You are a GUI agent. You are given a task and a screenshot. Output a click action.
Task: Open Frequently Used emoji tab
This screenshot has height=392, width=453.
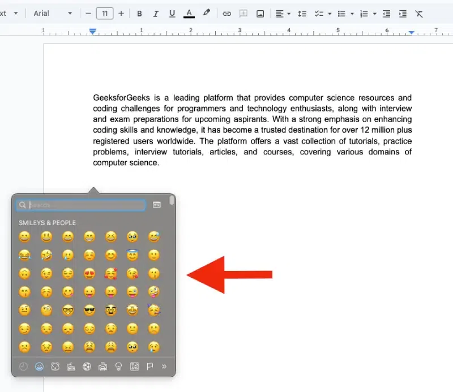[x=23, y=367]
